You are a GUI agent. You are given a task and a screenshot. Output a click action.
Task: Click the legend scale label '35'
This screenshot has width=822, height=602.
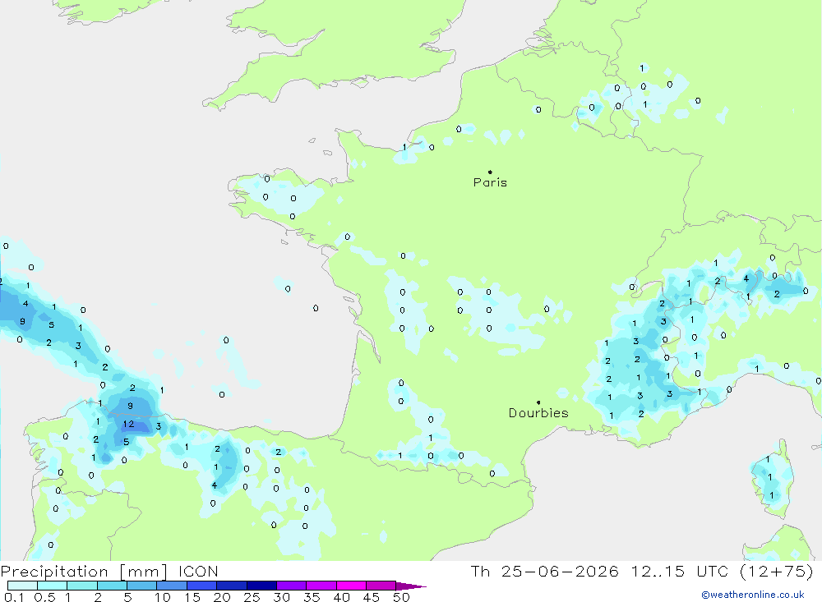click(312, 597)
